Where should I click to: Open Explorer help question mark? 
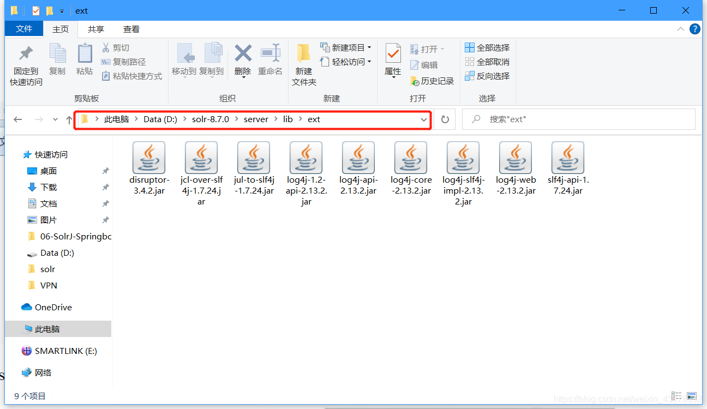tap(695, 29)
